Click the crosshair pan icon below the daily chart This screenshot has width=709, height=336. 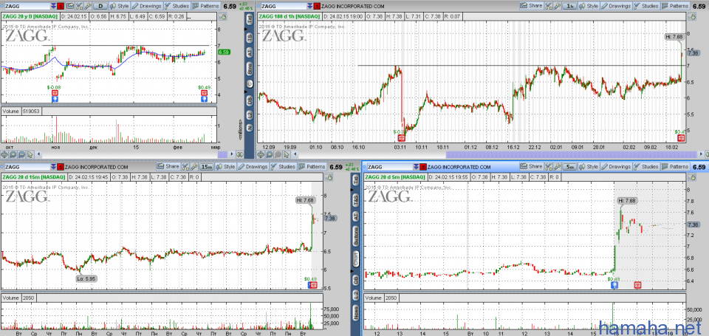(4, 154)
